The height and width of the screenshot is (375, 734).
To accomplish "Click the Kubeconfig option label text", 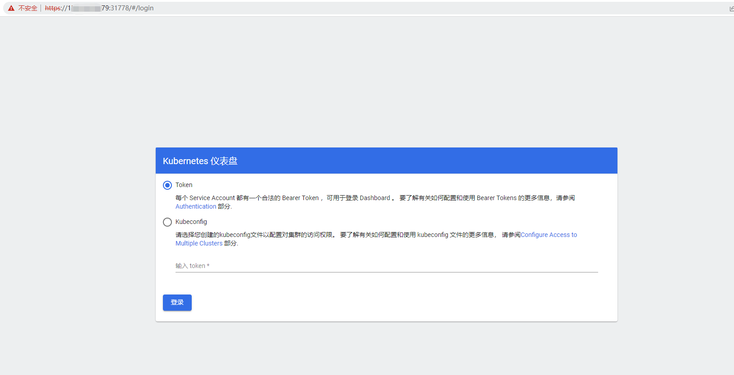I will [191, 222].
